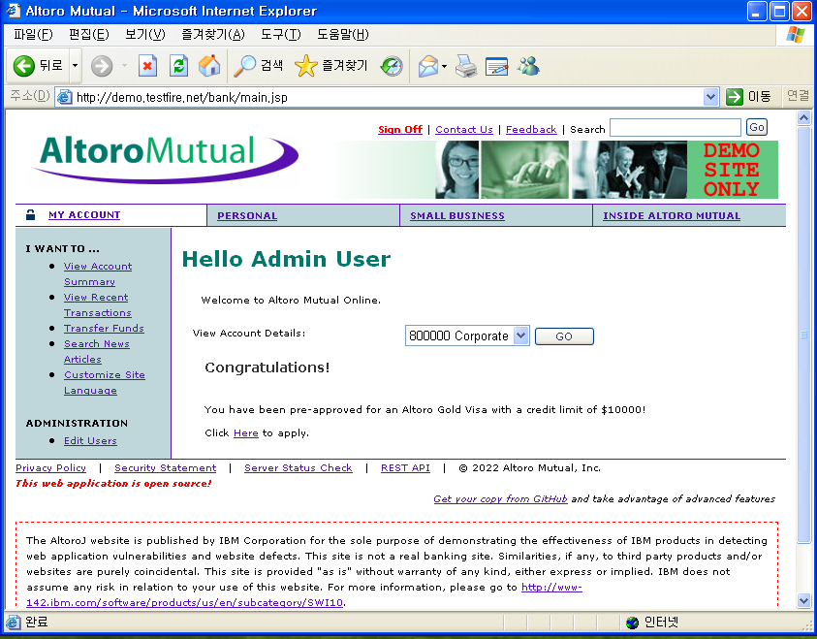Open Customize Site Language link
The width and height of the screenshot is (817, 639).
coord(105,383)
